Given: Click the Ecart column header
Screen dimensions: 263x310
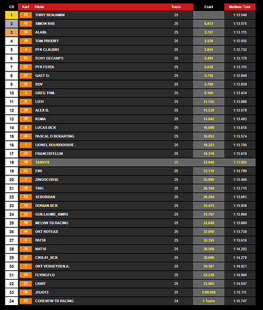Looking at the screenshot, I should coord(208,7).
